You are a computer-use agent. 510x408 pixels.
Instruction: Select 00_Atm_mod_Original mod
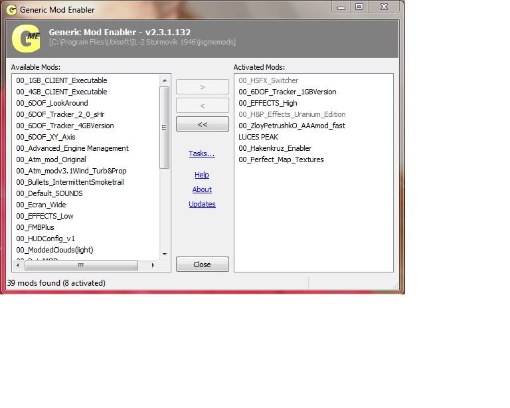tap(51, 159)
